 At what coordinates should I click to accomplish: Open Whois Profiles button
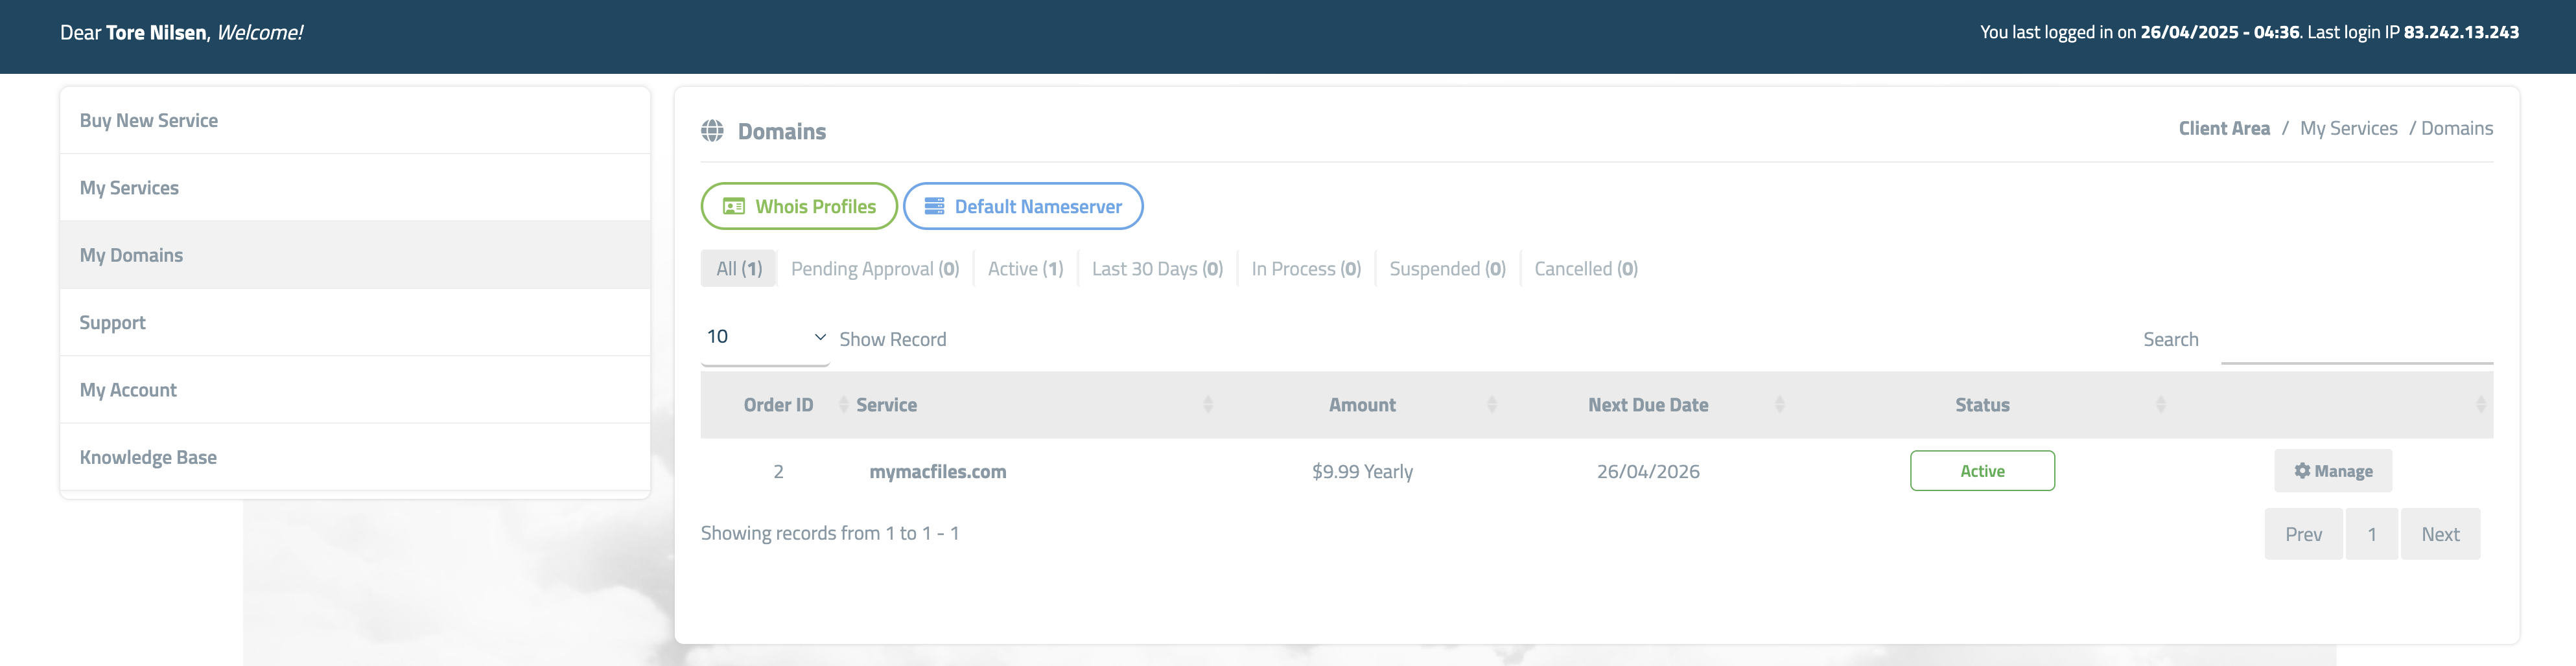pos(799,206)
